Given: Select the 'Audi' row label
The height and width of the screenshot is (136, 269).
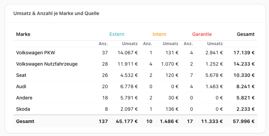Looking at the screenshot, I should point(21,86).
